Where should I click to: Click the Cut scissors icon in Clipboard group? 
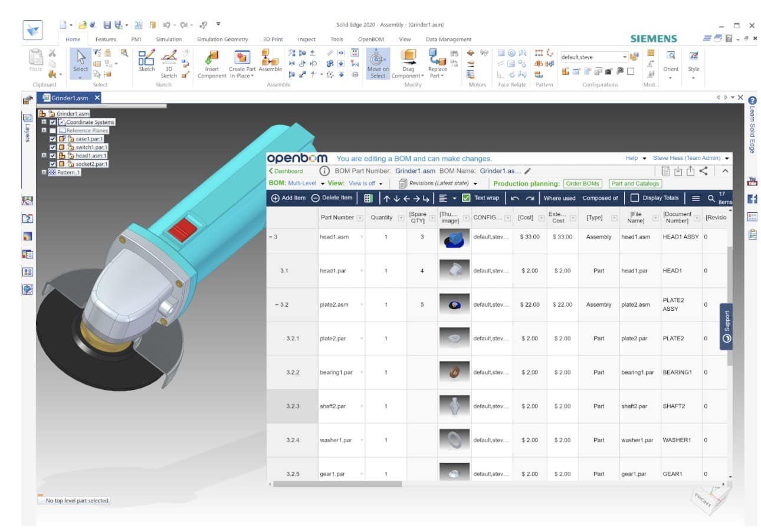(x=52, y=53)
